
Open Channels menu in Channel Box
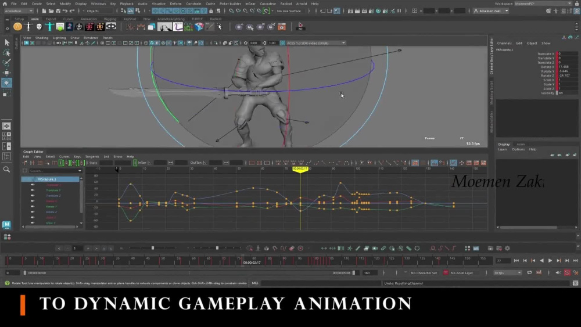tap(504, 44)
